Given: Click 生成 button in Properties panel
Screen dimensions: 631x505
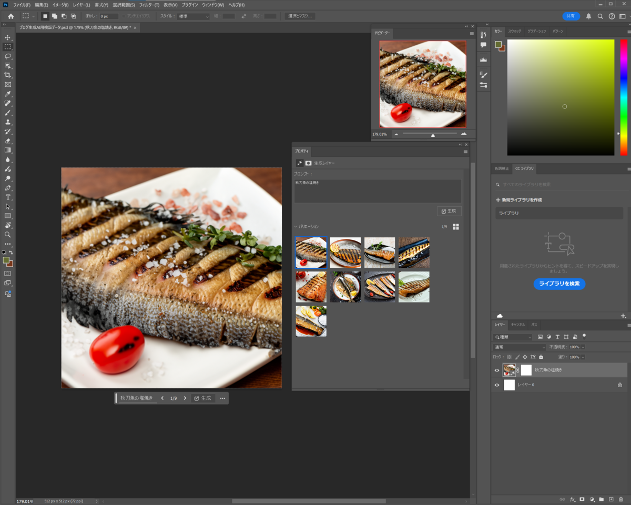Looking at the screenshot, I should 449,211.
